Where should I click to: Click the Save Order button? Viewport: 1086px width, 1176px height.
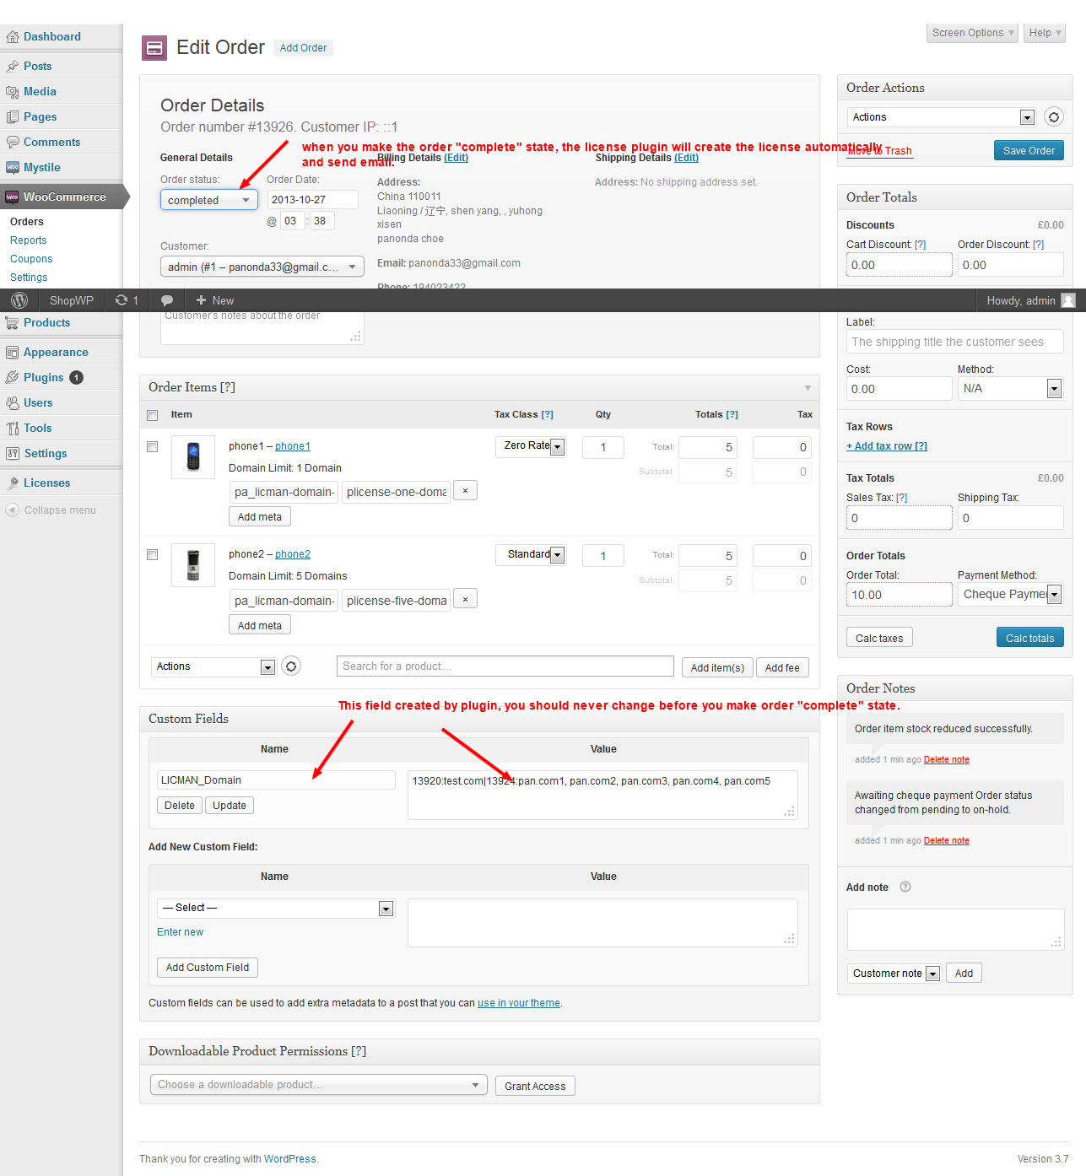1028,150
